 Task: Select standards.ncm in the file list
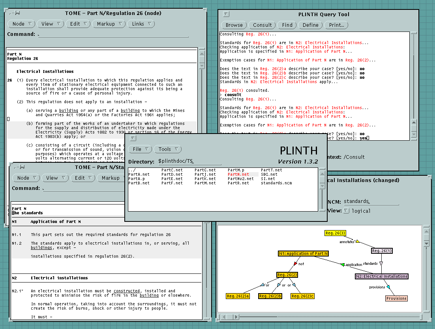(x=276, y=183)
